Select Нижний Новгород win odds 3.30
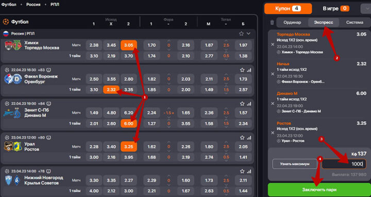The height and width of the screenshot is (197, 371). coord(94,180)
